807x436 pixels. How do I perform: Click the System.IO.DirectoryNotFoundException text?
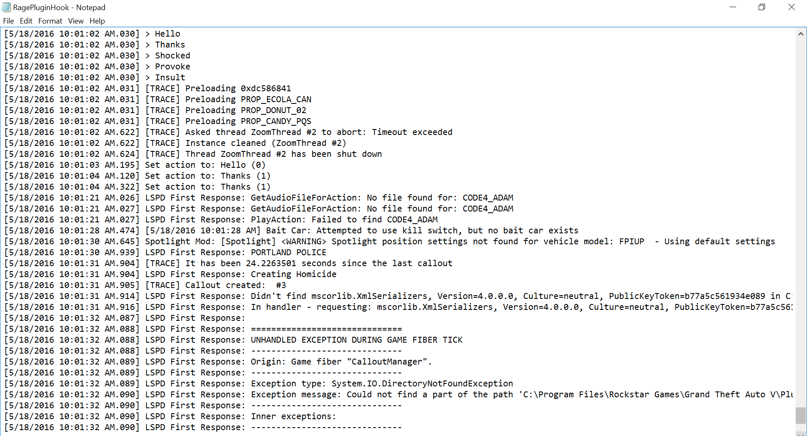(422, 383)
